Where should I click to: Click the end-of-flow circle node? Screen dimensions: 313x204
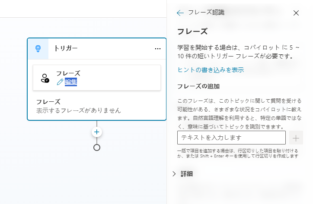(97, 148)
